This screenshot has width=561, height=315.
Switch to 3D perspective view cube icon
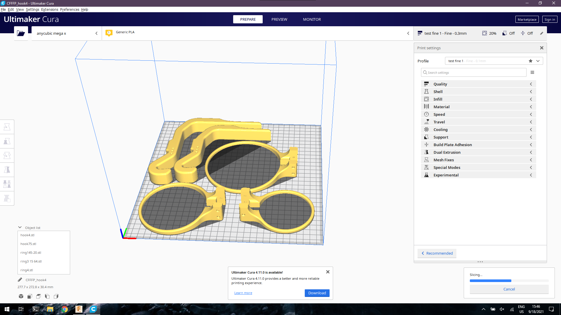(21, 296)
